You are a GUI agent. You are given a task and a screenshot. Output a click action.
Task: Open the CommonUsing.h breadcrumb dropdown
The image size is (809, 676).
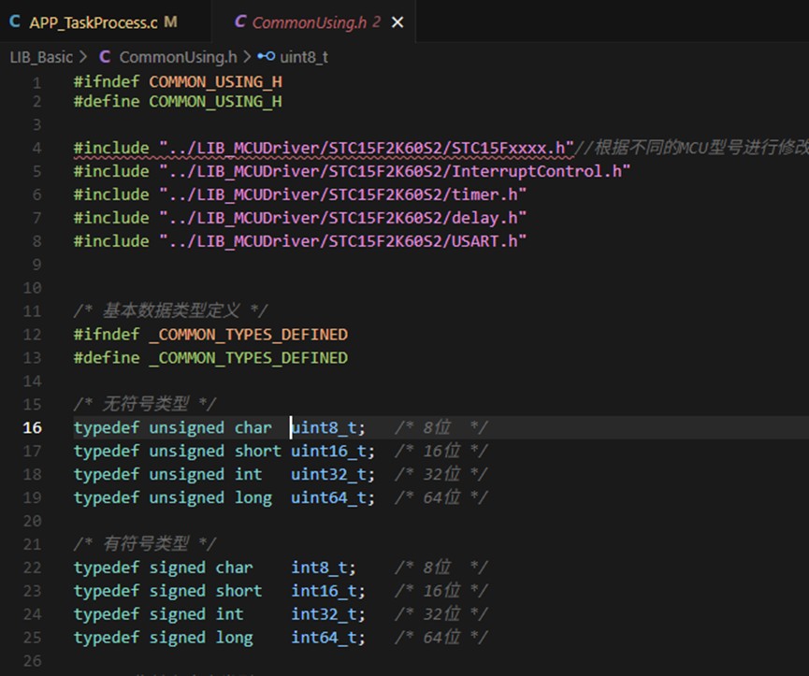point(178,57)
